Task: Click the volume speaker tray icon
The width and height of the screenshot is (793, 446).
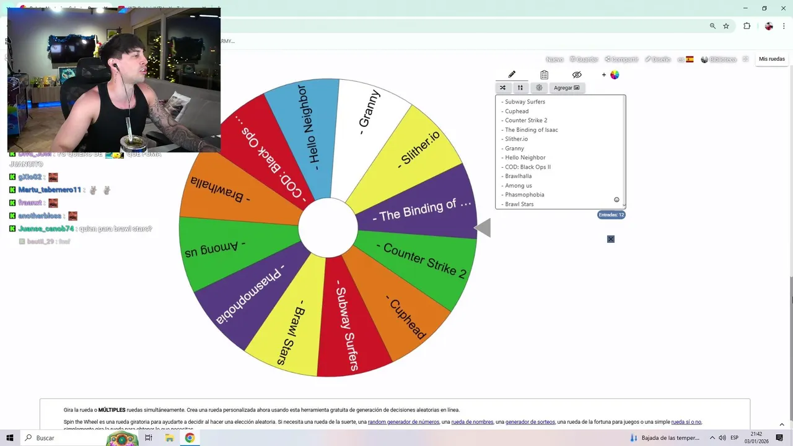Action: (x=722, y=438)
